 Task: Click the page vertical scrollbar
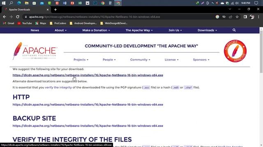tap(261, 52)
